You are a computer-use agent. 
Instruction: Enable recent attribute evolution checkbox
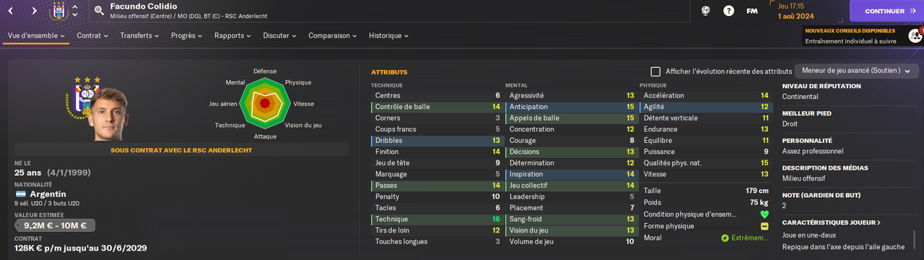pos(655,71)
